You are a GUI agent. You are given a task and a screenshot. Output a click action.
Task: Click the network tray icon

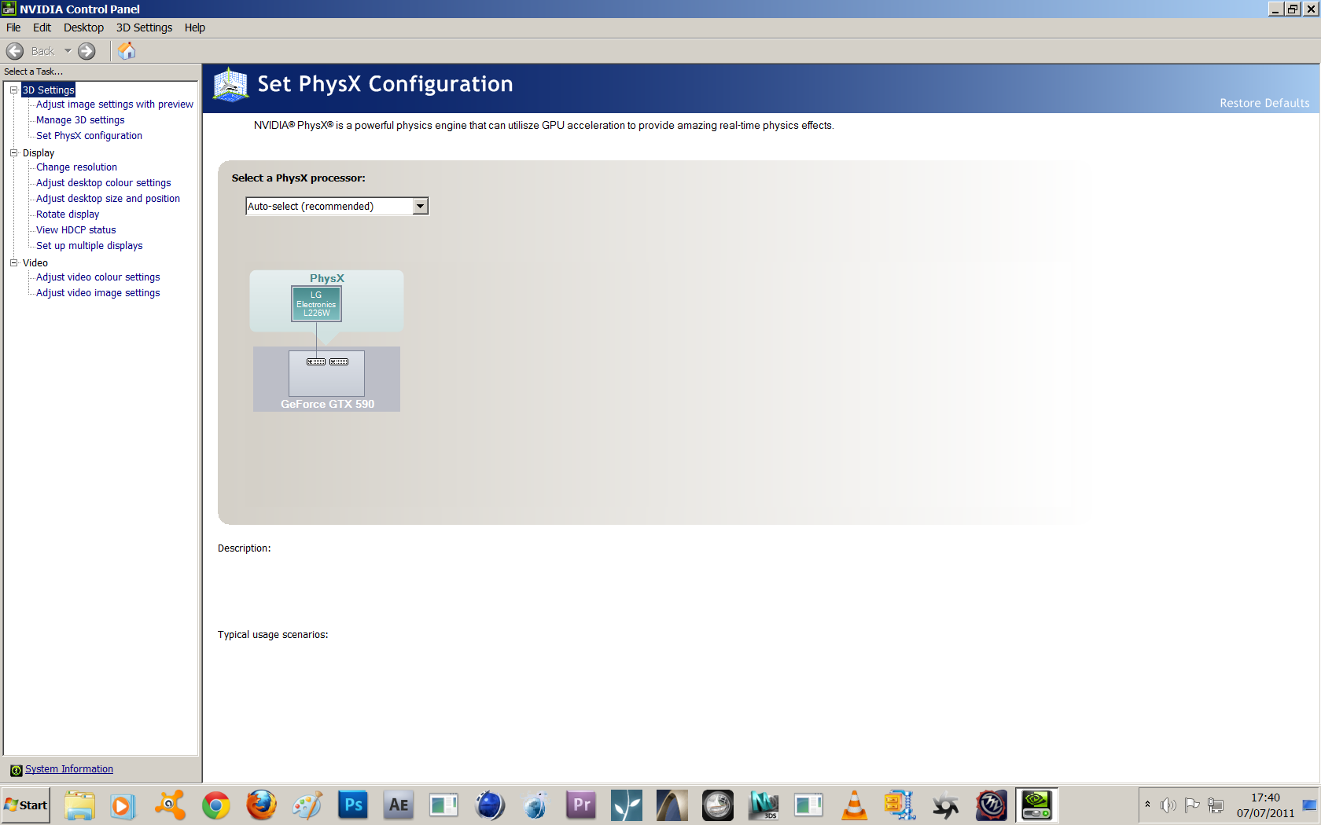tap(1216, 805)
